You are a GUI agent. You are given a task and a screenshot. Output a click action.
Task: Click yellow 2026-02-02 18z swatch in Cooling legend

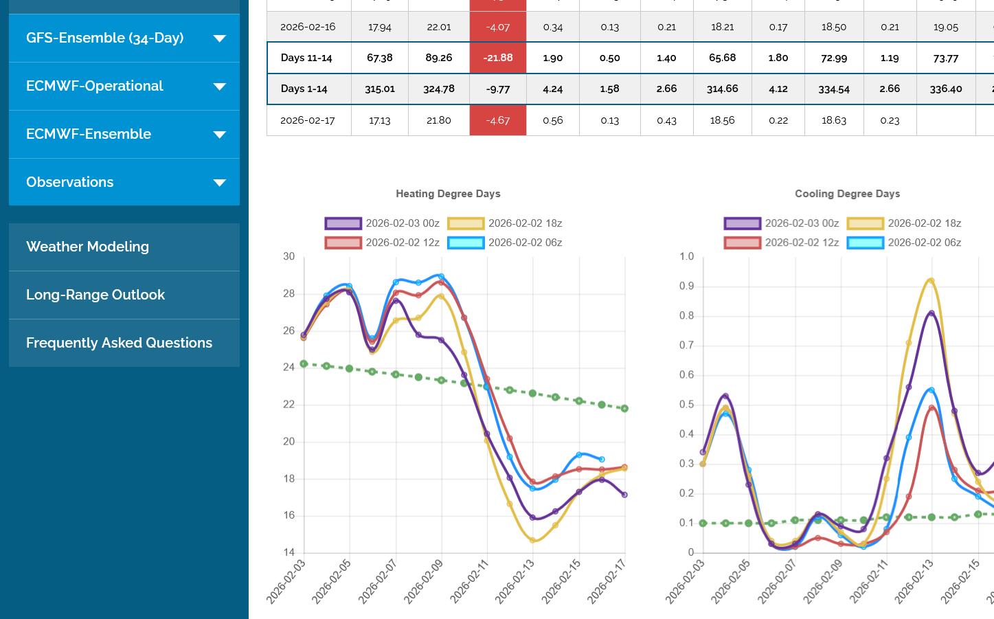(865, 223)
